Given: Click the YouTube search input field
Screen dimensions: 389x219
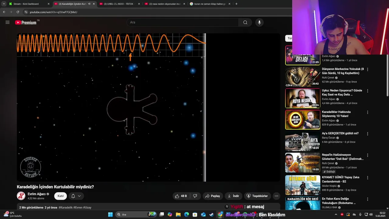Looking at the screenshot, I should (183, 22).
